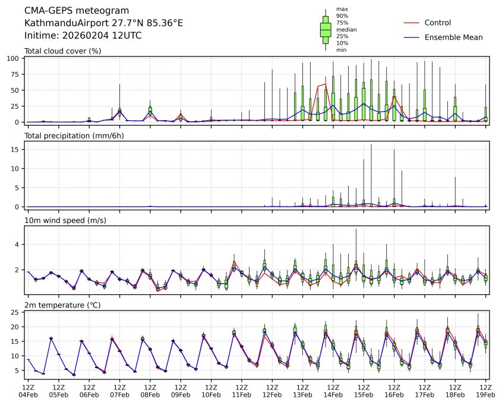Click the blue Ensemble Mean line sample

coord(412,37)
